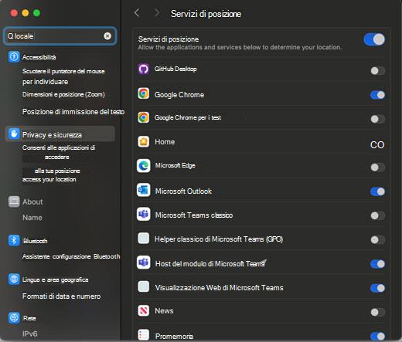402x342 pixels.
Task: Go forward with the right chevron
Action: [157, 13]
